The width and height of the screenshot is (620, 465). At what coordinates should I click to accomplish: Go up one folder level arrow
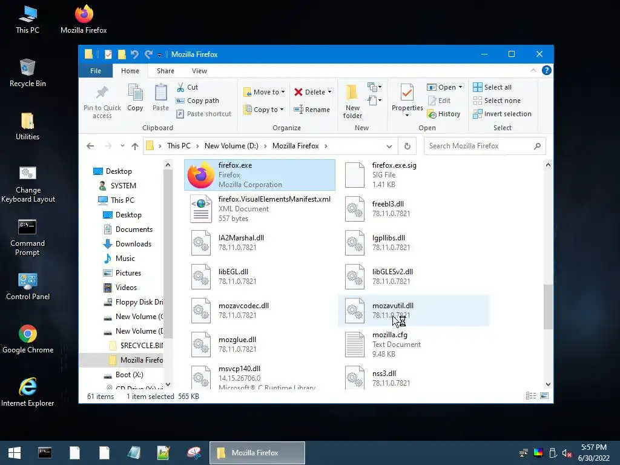click(x=135, y=146)
